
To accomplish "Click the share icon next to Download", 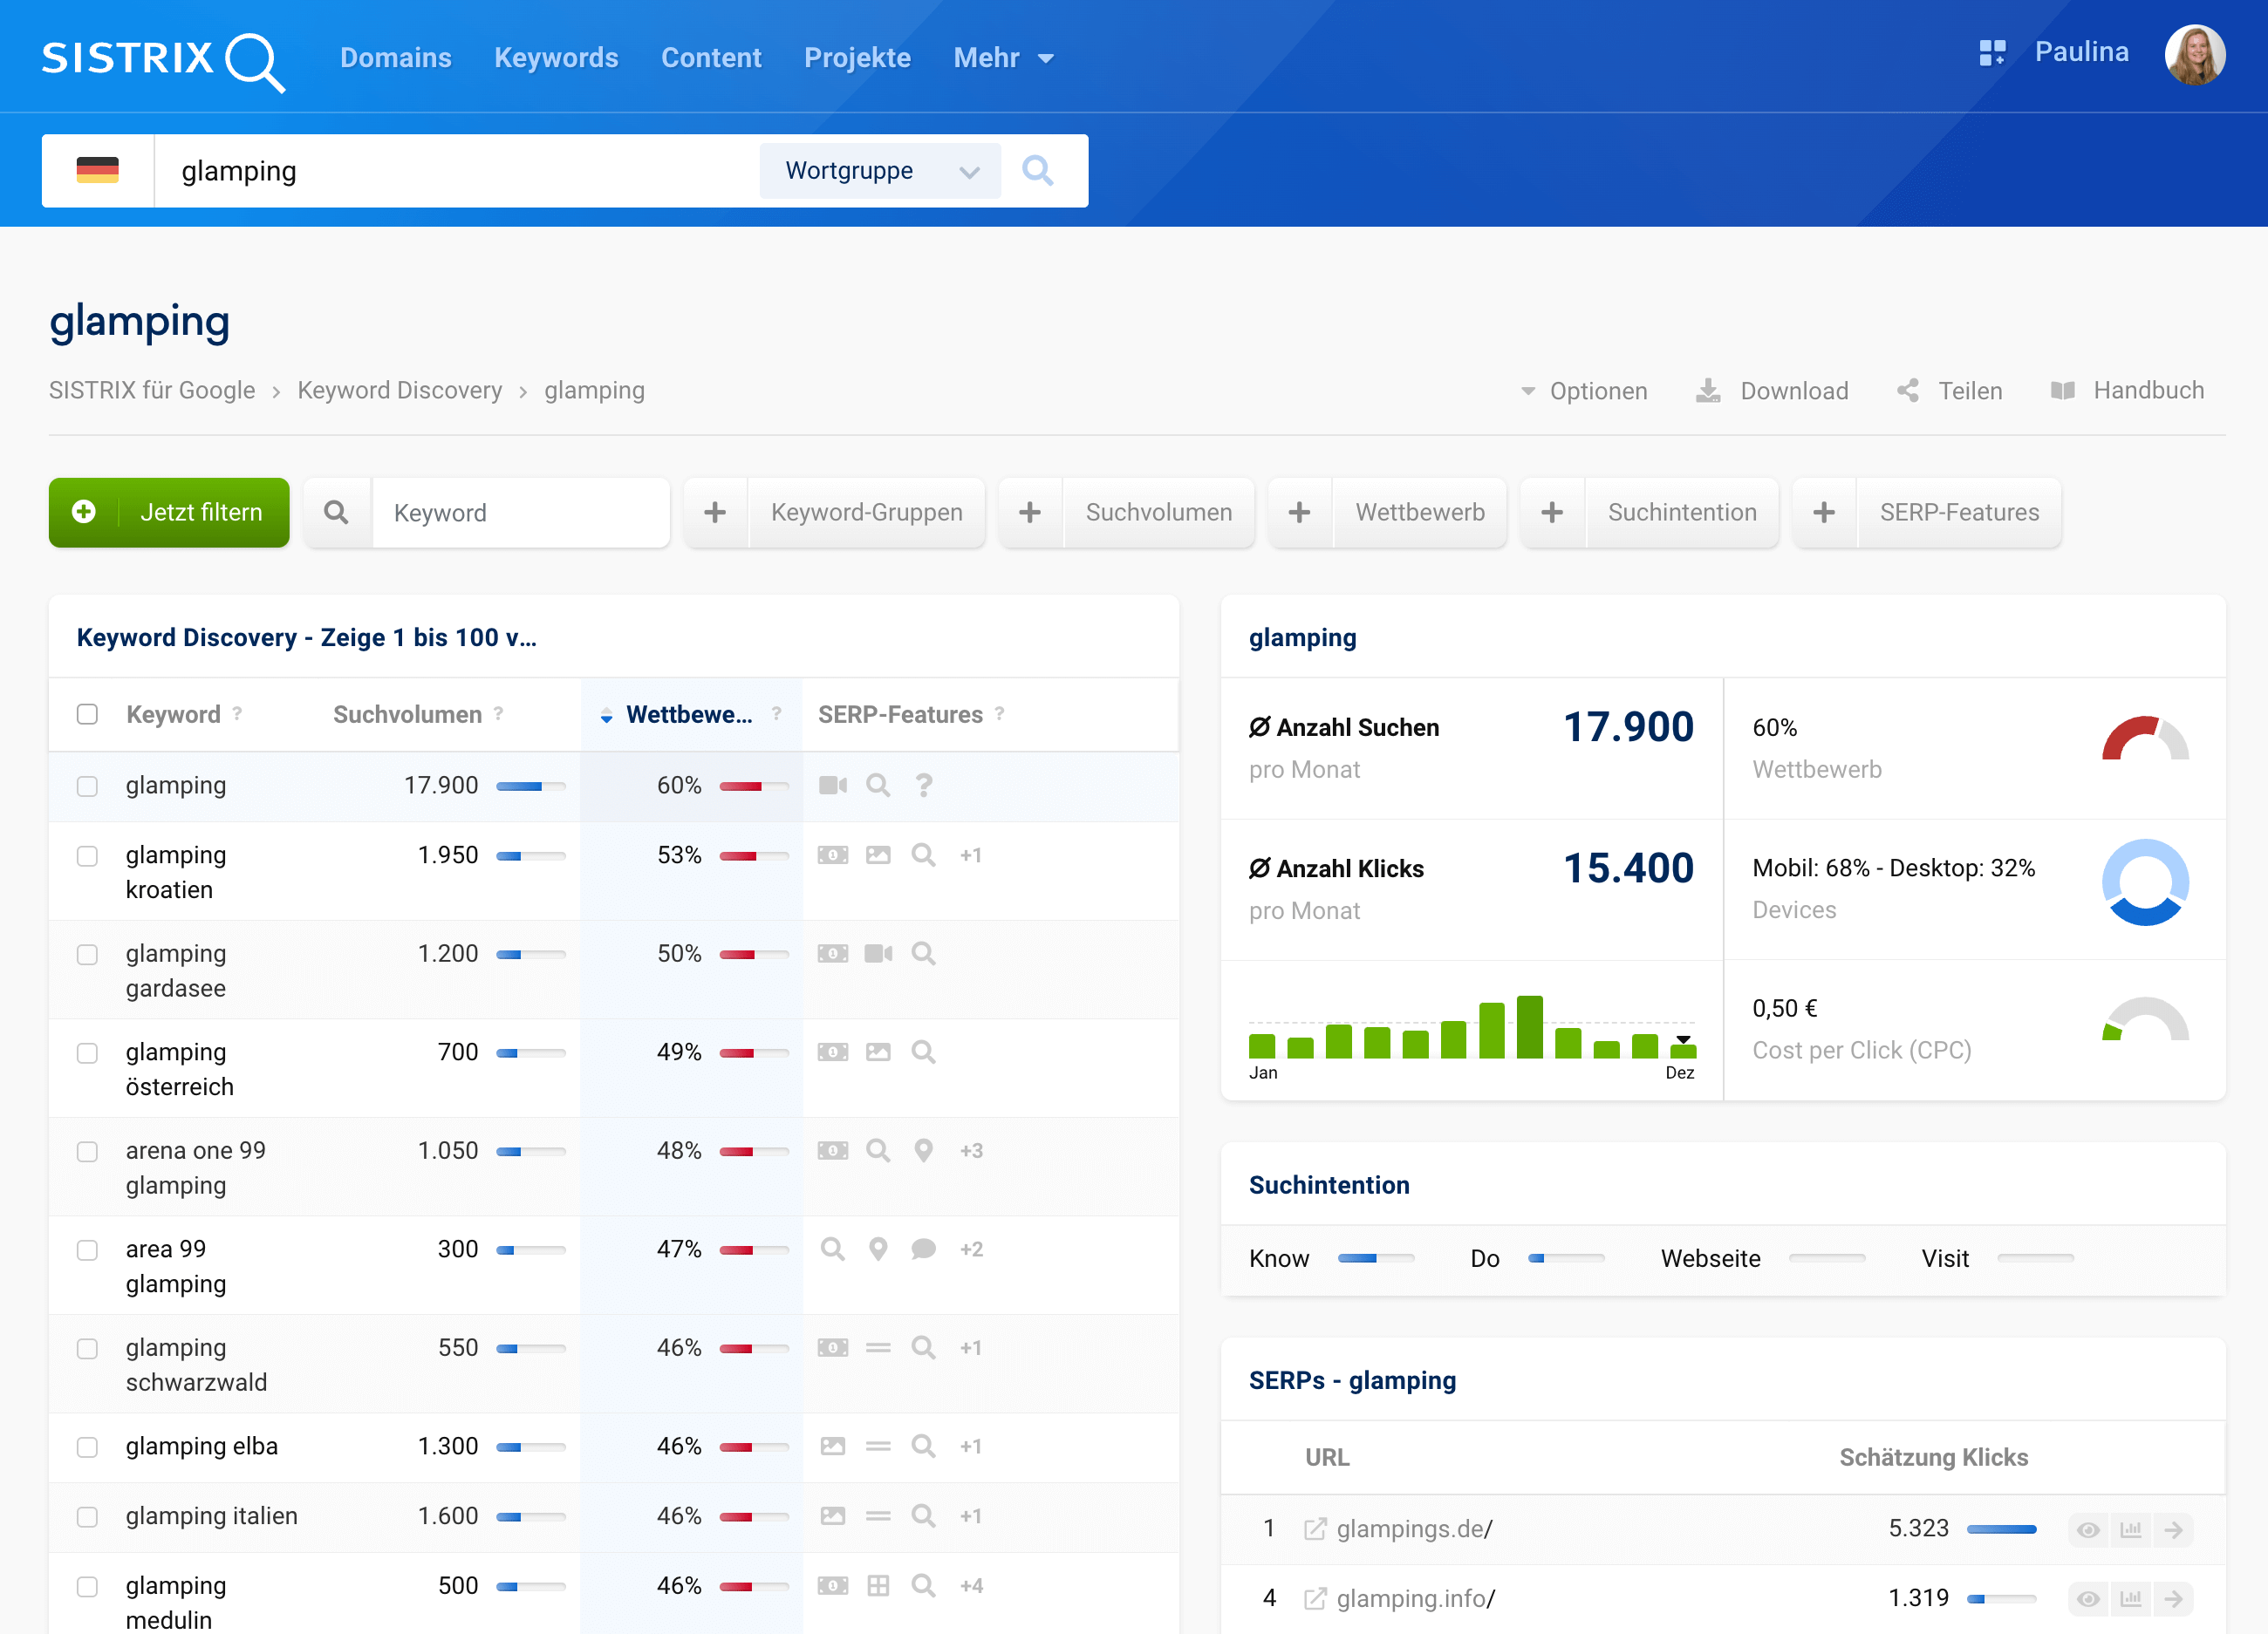I will tap(1909, 391).
